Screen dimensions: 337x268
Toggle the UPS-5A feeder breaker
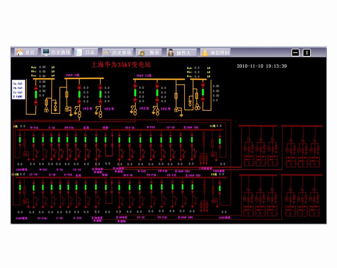click(129, 140)
